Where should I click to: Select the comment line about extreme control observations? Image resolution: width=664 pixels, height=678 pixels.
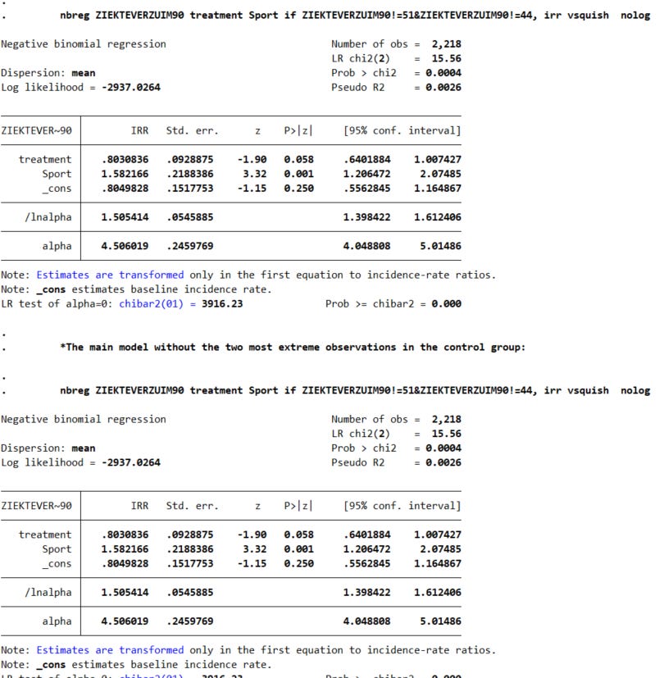coord(293,348)
